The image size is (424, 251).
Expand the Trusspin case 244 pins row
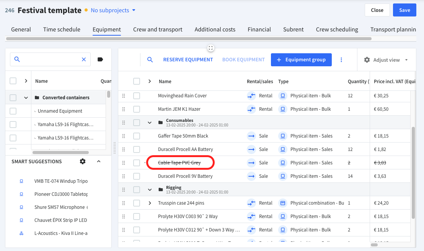pyautogui.click(x=150, y=203)
